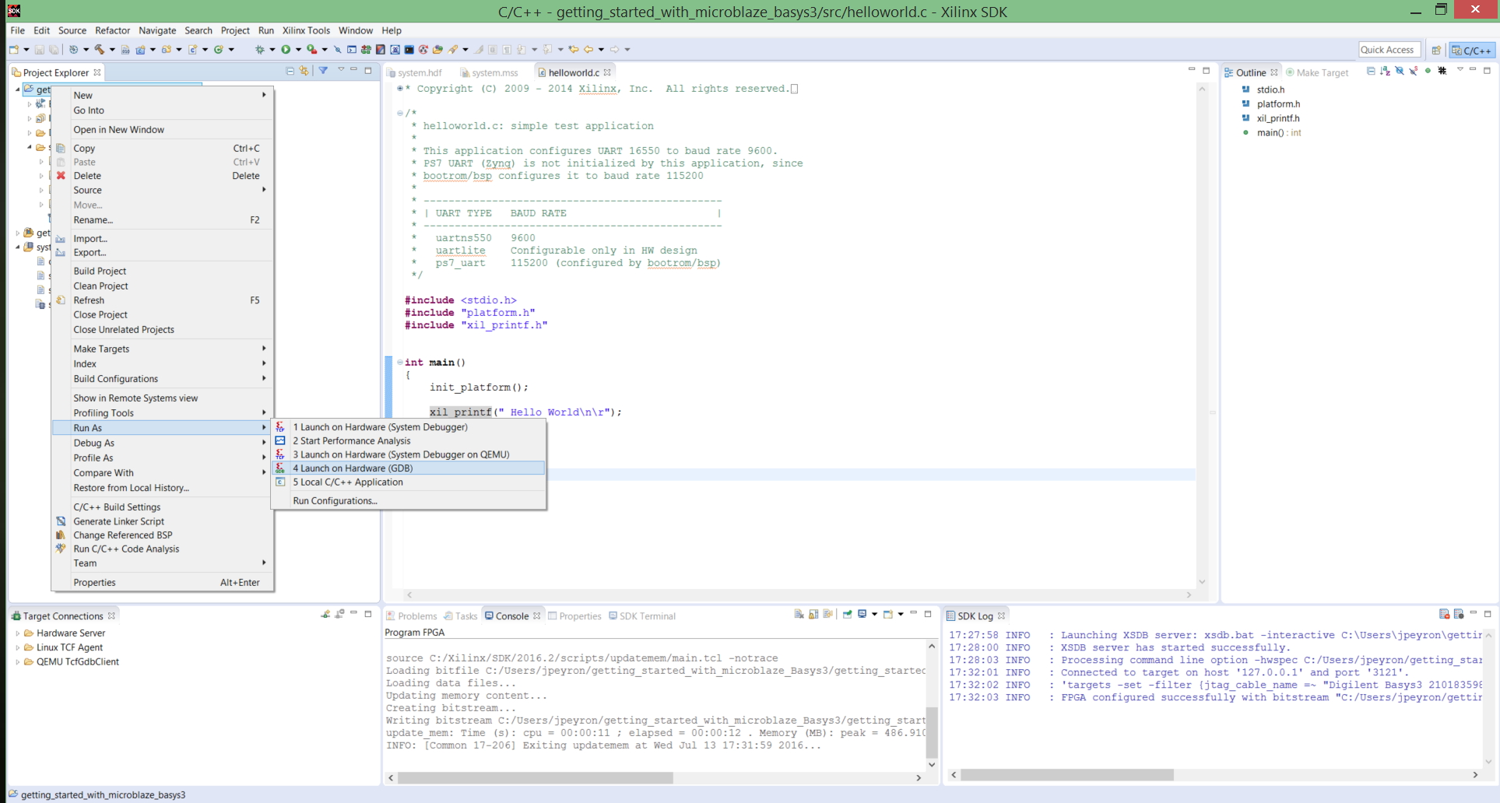
Task: Switch to the system.mss editor tab
Action: pos(489,72)
